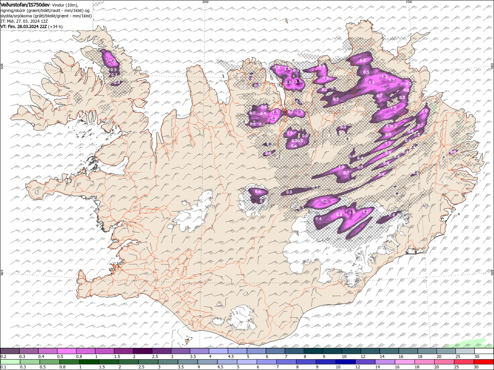494x370 pixels.
Task: Pick the rain scale swatch between 0.5 and 0.8
Action: pos(50,362)
